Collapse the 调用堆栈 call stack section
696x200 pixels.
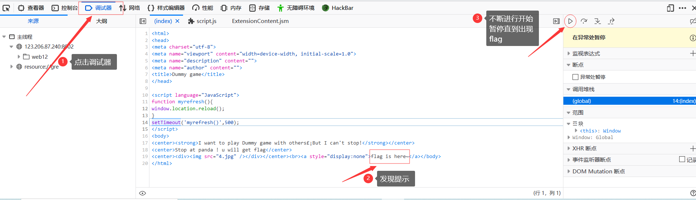568,89
